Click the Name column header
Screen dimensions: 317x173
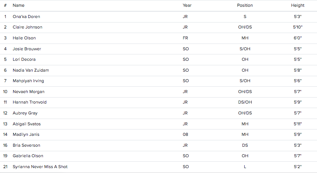coord(18,6)
